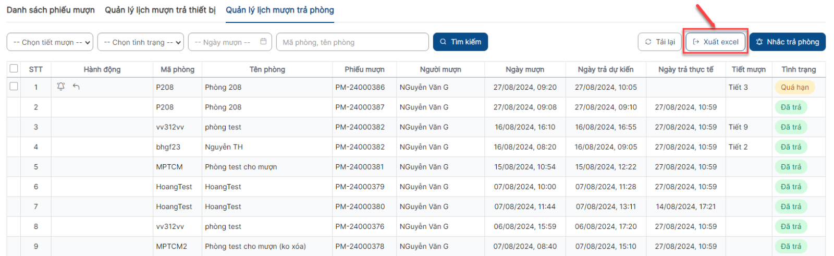Image resolution: width=834 pixels, height=256 pixels.
Task: Click the return arrow icon in row 1
Action: coord(76,87)
